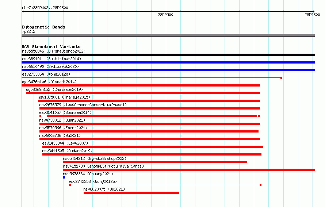The height and width of the screenshot is (207, 325).
Task: Select the 7p22.2 band label
Action: pyautogui.click(x=28, y=31)
